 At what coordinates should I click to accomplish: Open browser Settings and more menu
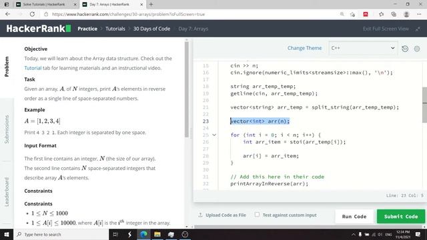(x=419, y=14)
